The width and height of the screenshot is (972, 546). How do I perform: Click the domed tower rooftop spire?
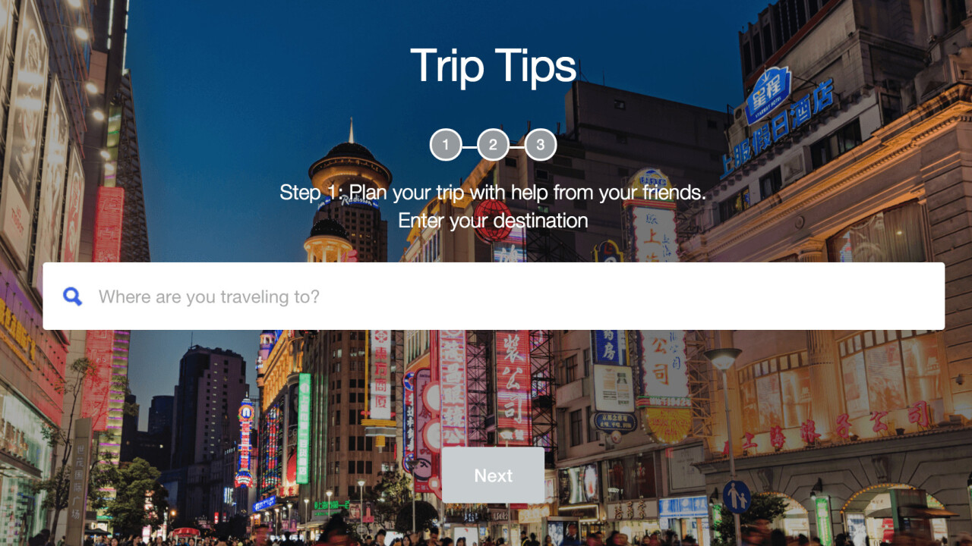351,130
